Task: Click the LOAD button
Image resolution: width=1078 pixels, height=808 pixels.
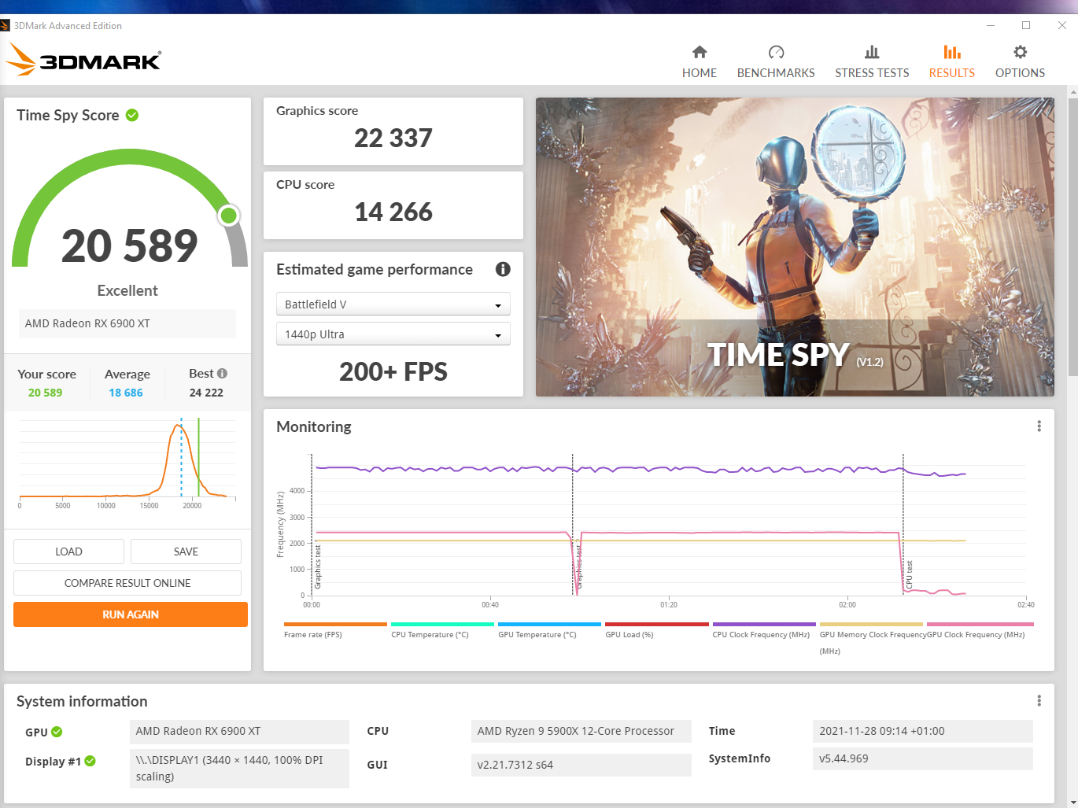Action: pos(68,552)
